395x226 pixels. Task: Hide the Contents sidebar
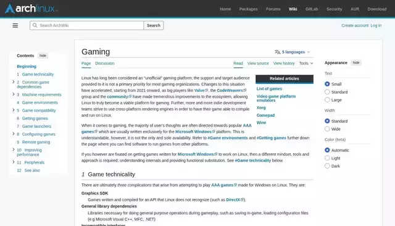click(43, 56)
